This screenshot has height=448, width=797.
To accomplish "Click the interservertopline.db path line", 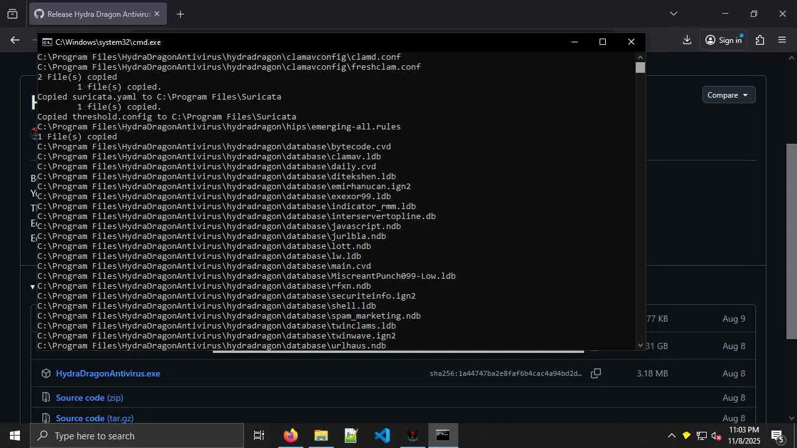I will pyautogui.click(x=236, y=217).
